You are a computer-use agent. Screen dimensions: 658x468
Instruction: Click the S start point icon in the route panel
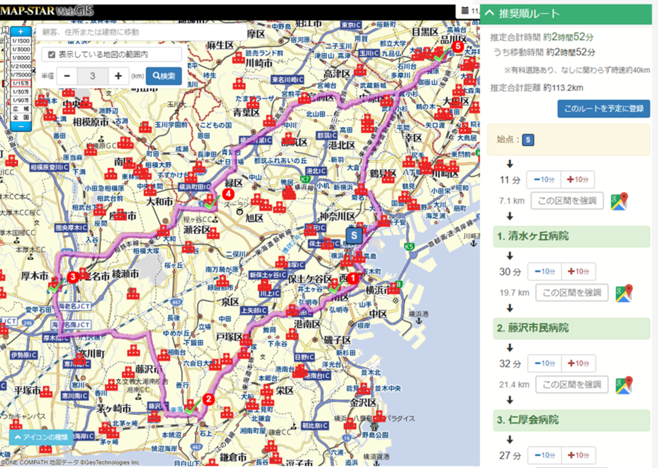(528, 140)
